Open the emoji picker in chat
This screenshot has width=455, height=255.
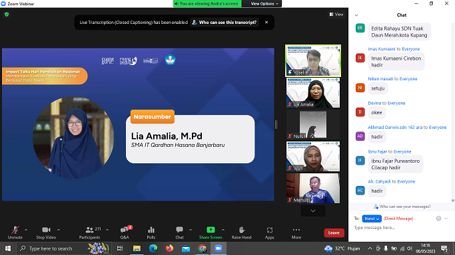[x=438, y=218]
